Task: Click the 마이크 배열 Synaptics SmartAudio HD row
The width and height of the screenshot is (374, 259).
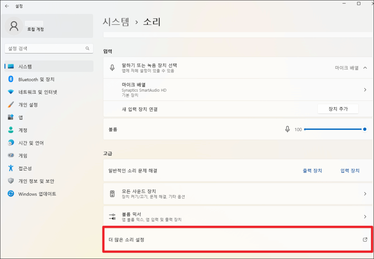Action: 238,89
